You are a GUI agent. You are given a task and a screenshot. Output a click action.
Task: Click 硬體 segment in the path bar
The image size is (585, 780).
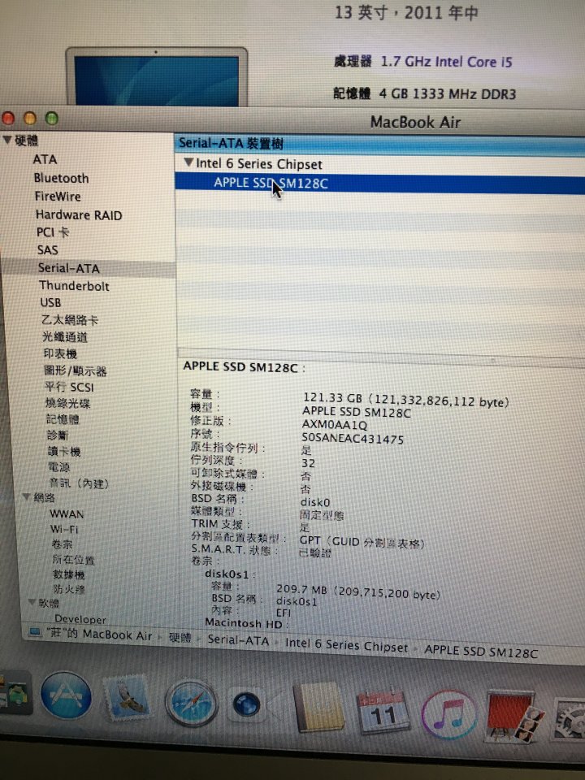[x=180, y=638]
